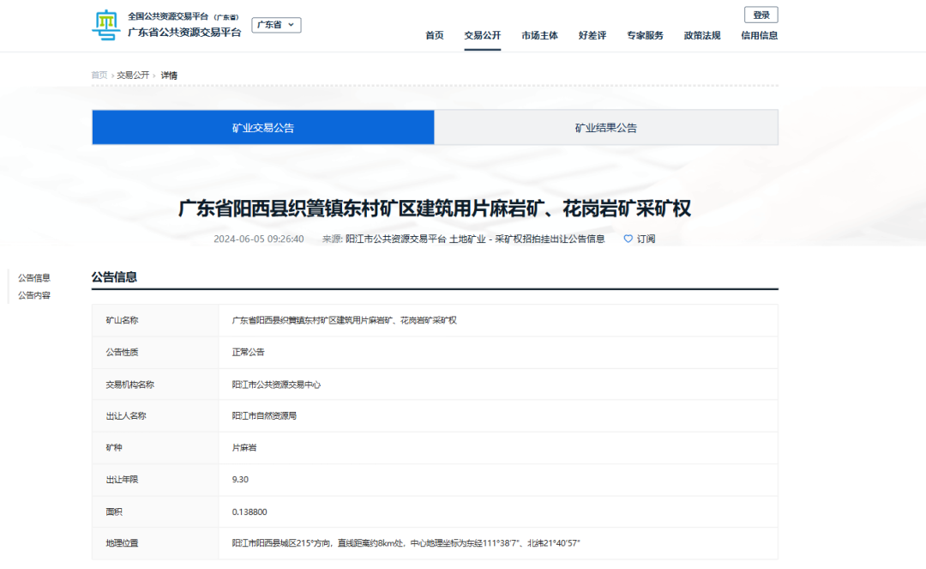Click the 登录 login button

[761, 15]
